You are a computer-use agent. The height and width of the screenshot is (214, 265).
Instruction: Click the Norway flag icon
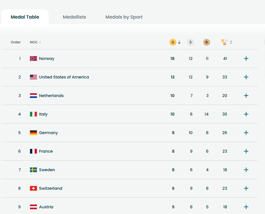pyautogui.click(x=33, y=58)
